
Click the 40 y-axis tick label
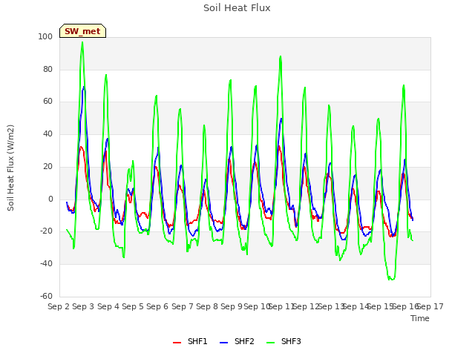point(47,133)
